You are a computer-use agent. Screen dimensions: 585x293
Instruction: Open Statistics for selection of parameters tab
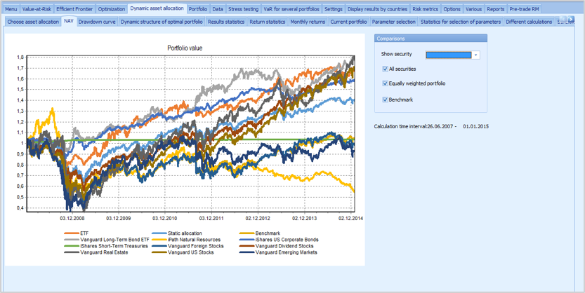click(461, 22)
